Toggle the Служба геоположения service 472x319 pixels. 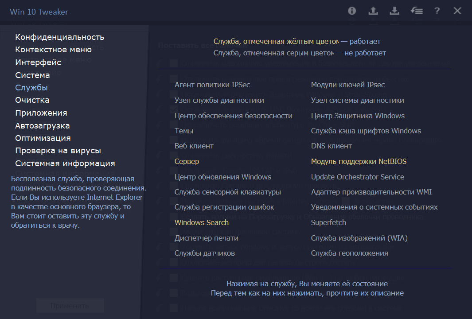click(349, 253)
